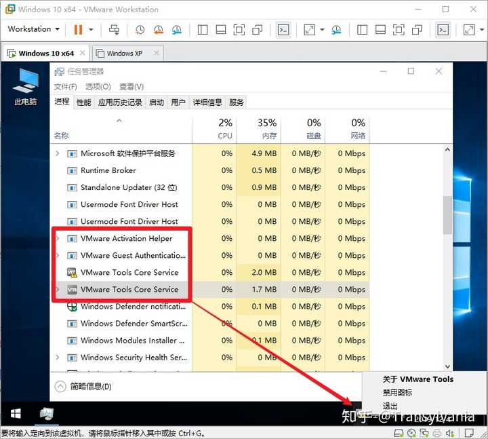
Task: Click the printer status icon
Action: (x=437, y=433)
